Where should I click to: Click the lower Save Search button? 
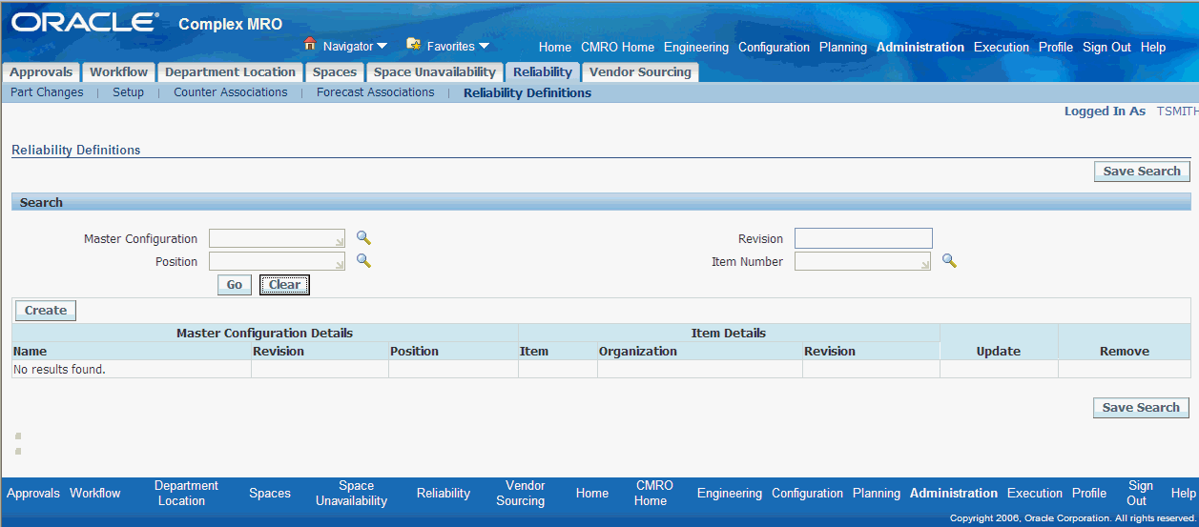1141,408
